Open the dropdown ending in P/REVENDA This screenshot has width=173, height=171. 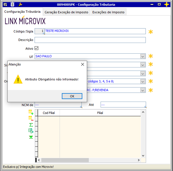coord(143,90)
